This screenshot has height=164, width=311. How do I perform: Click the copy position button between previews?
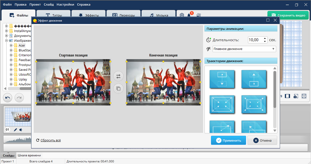tap(118, 89)
